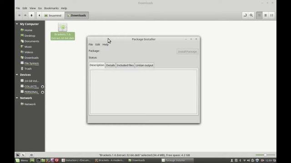Image resolution: width=291 pixels, height=163 pixels.
Task: Switch to the Description tab
Action: 97,65
